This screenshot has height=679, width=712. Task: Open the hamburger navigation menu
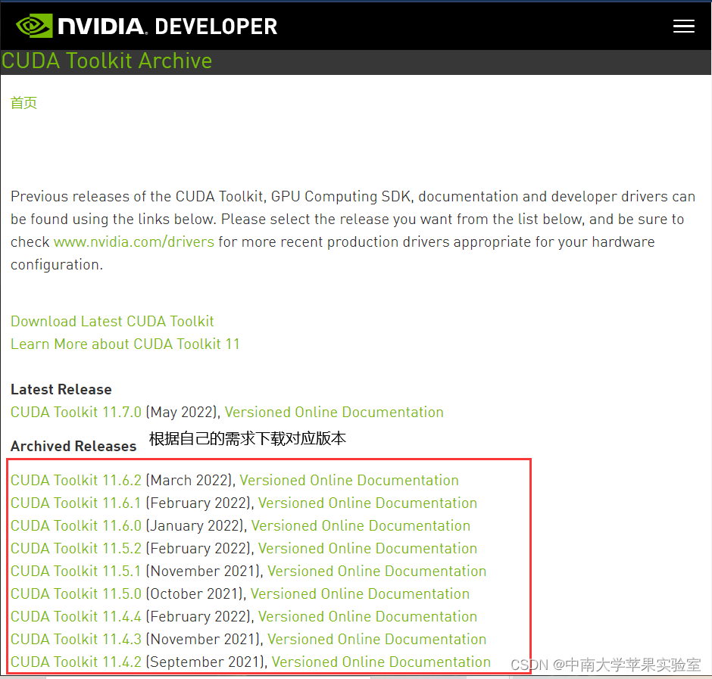683,26
